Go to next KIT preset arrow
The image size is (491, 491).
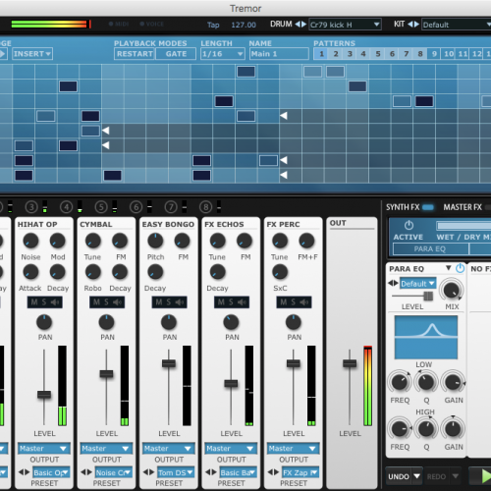(x=416, y=25)
